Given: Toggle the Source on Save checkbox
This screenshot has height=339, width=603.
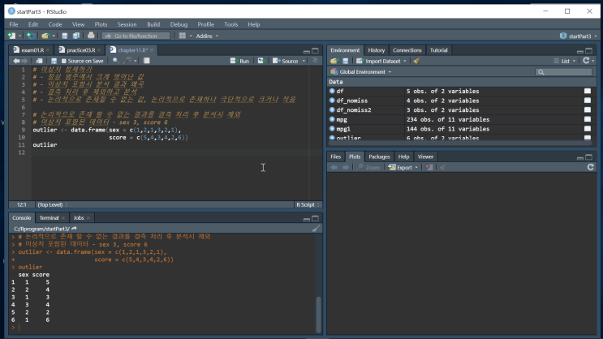Looking at the screenshot, I should tap(64, 61).
